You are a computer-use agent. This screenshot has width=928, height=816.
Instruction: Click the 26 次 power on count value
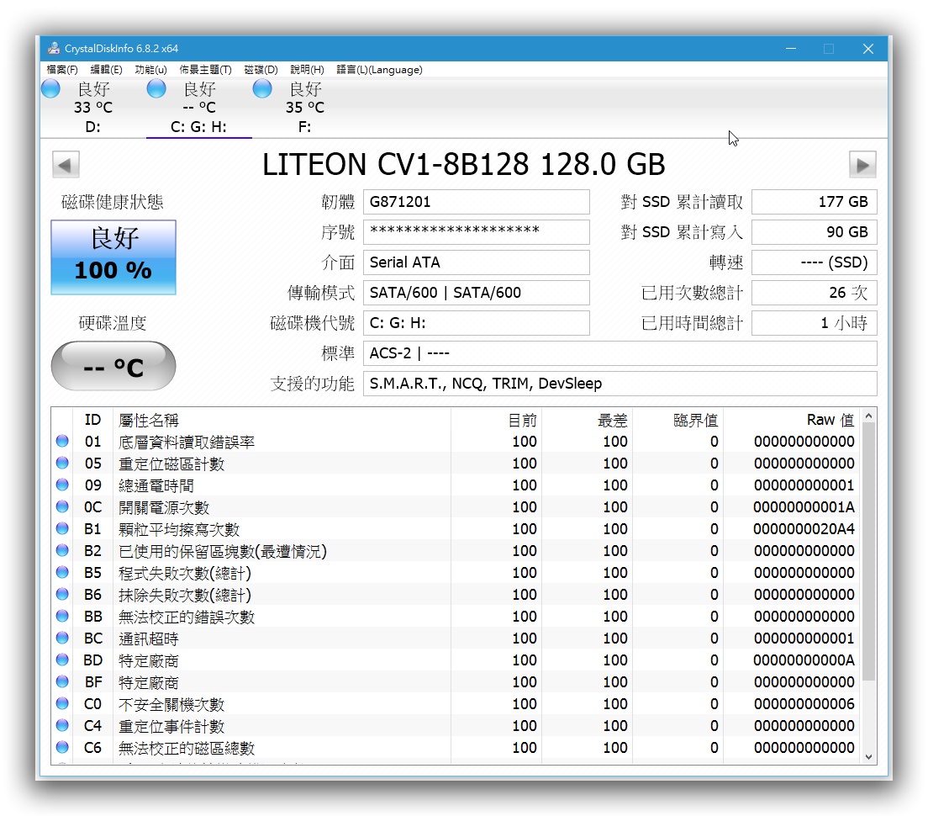coord(814,293)
